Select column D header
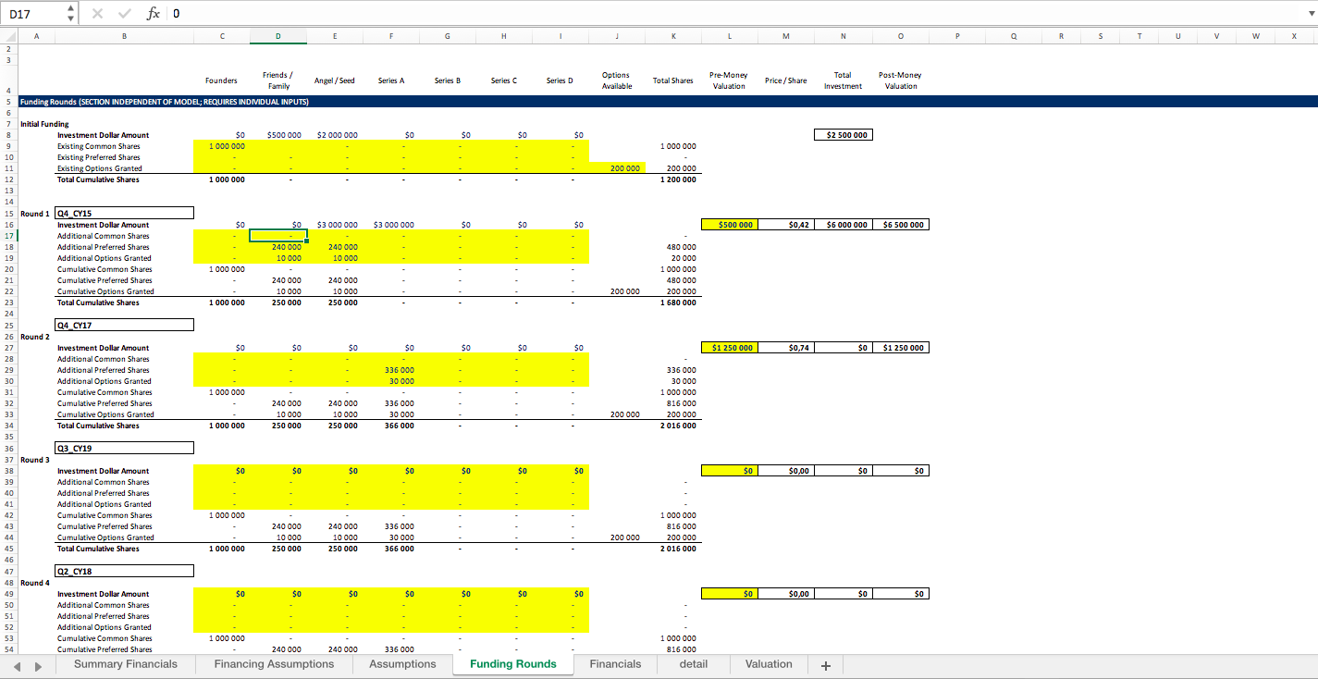The height and width of the screenshot is (679, 1318). coord(278,35)
